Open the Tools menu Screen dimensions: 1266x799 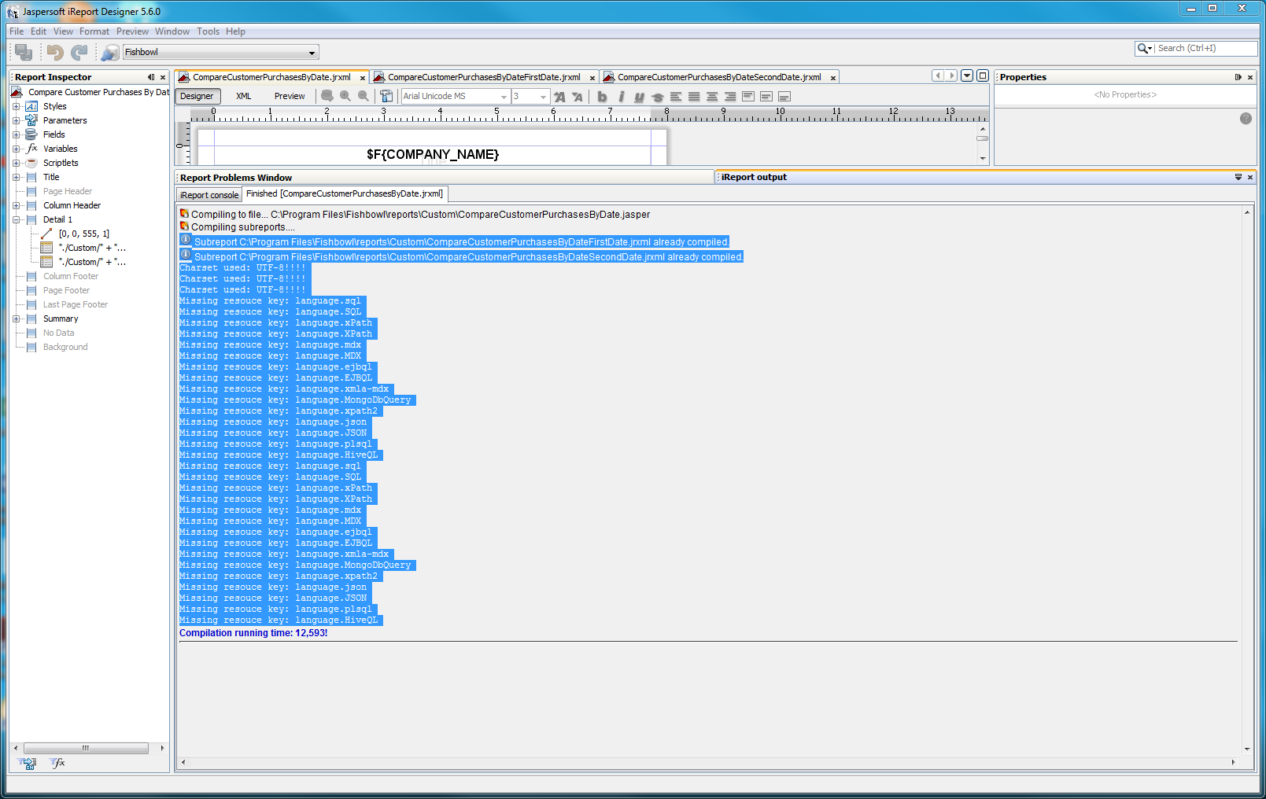pyautogui.click(x=209, y=31)
